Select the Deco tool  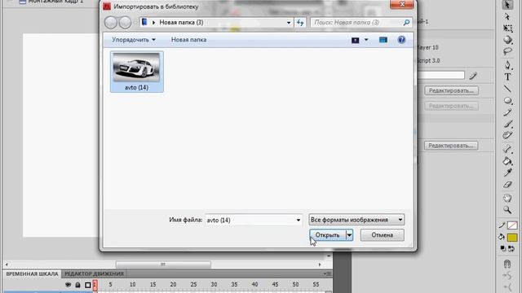click(507, 136)
